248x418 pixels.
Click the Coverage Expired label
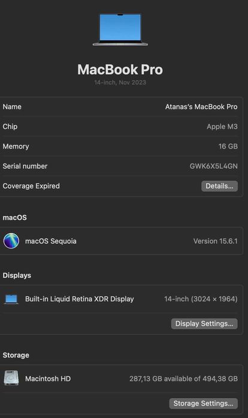tap(31, 186)
